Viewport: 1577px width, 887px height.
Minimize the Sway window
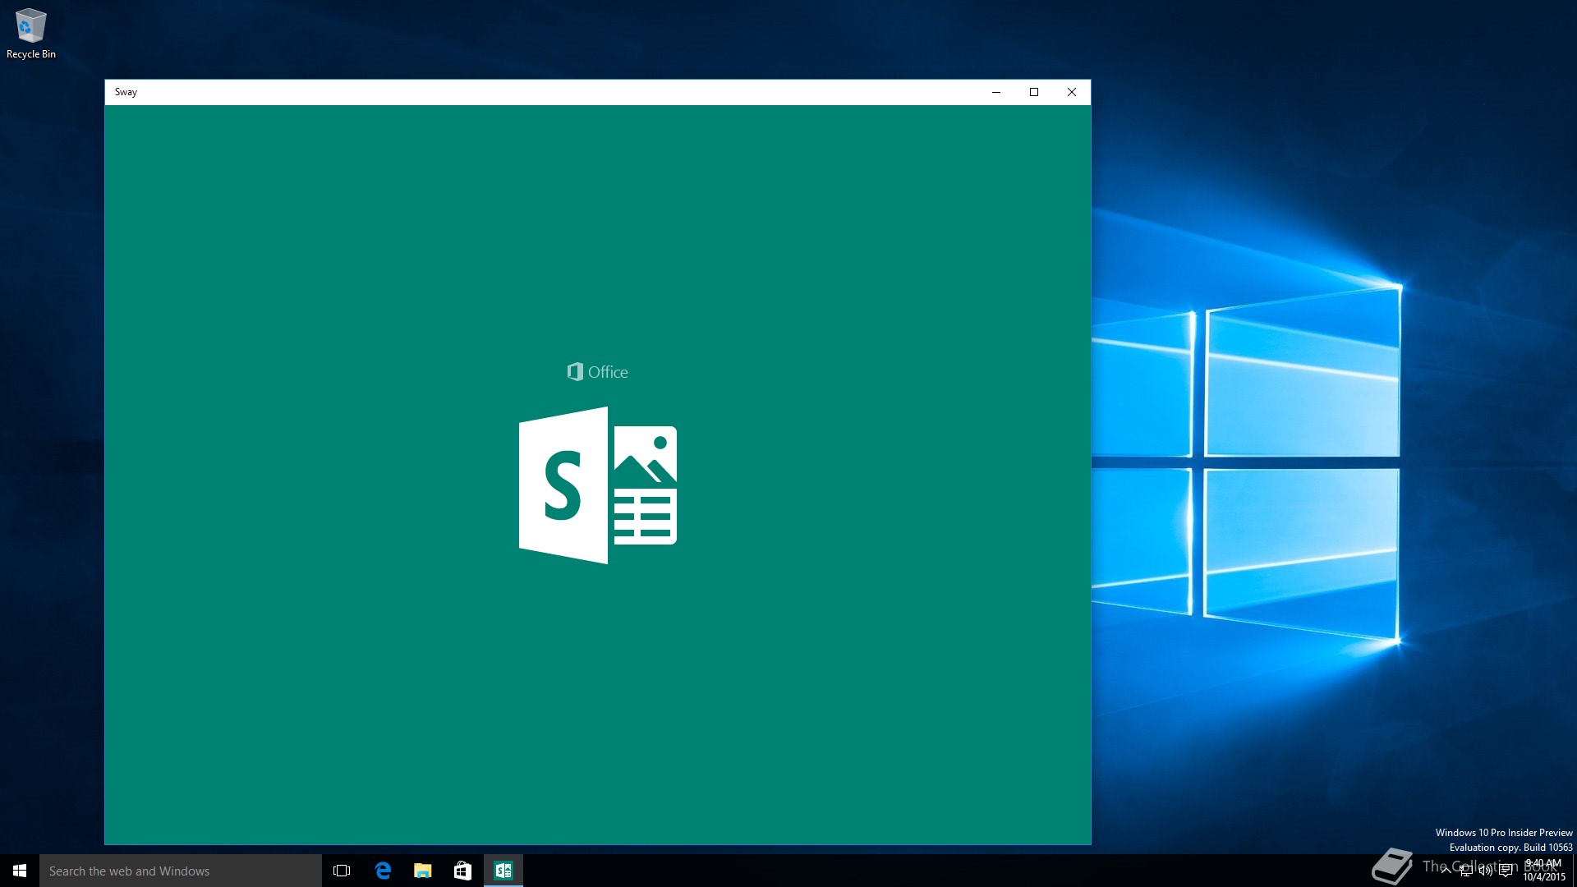[996, 92]
